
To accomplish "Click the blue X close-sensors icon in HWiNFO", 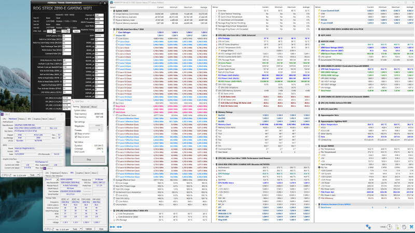I will click(x=411, y=227).
